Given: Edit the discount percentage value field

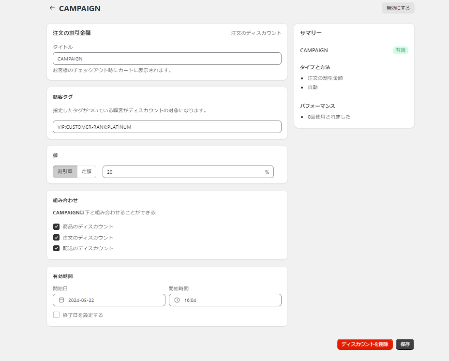Looking at the screenshot, I should click(x=184, y=172).
